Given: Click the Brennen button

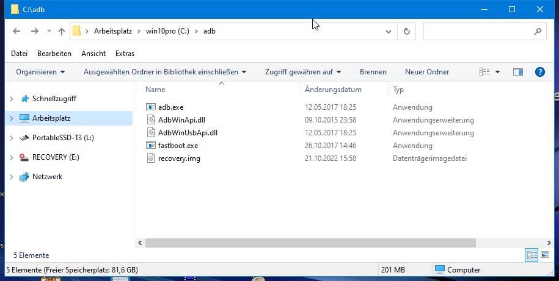Looking at the screenshot, I should (373, 72).
